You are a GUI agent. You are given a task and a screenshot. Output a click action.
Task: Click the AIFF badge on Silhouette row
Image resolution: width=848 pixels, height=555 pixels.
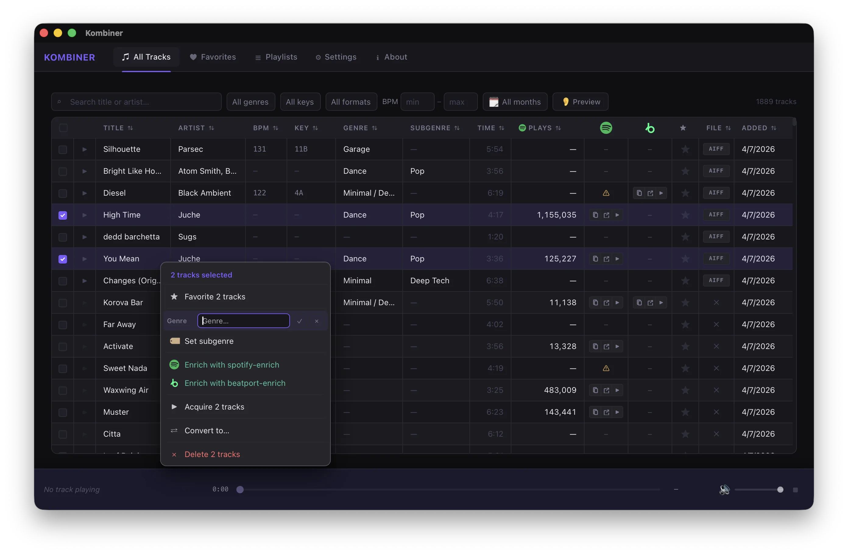pos(716,149)
